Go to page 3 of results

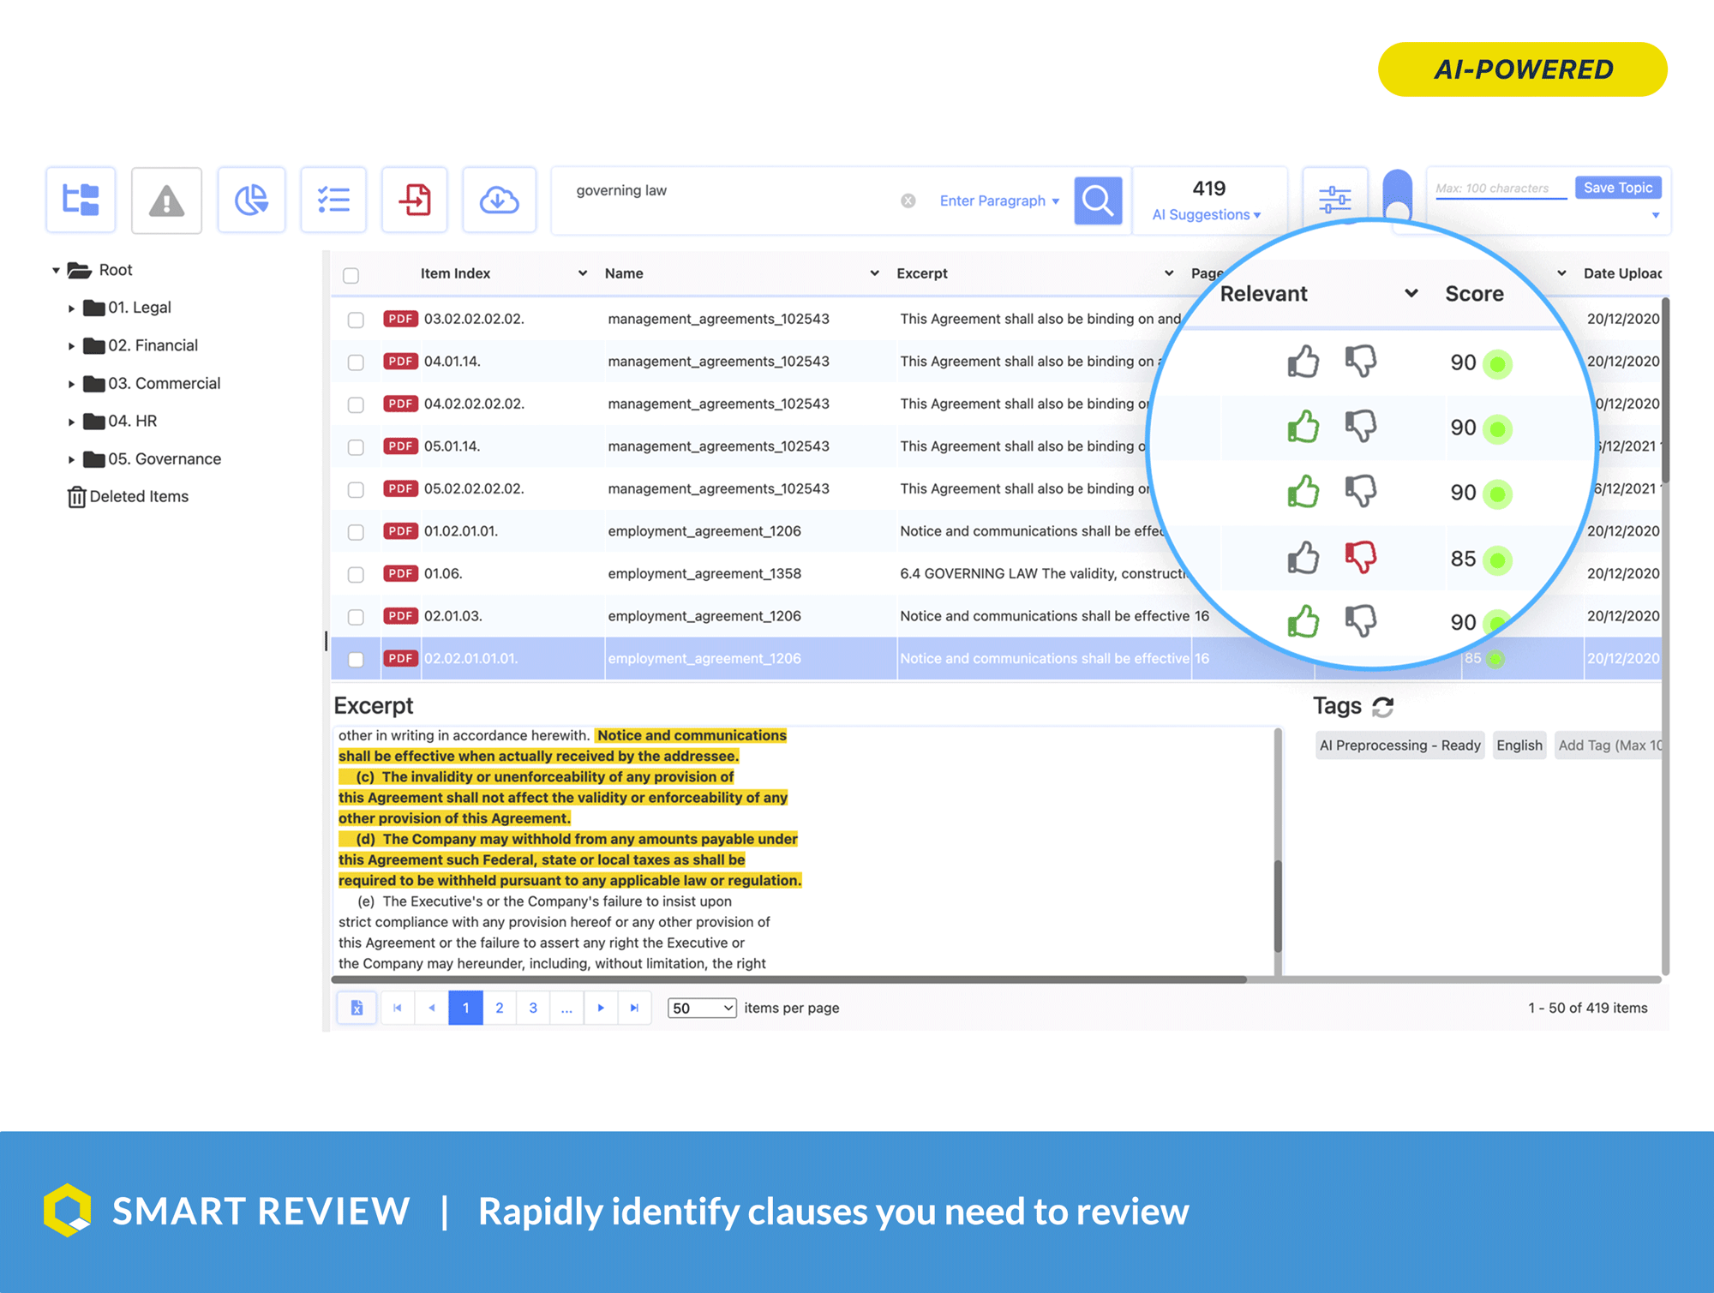coord(533,1008)
